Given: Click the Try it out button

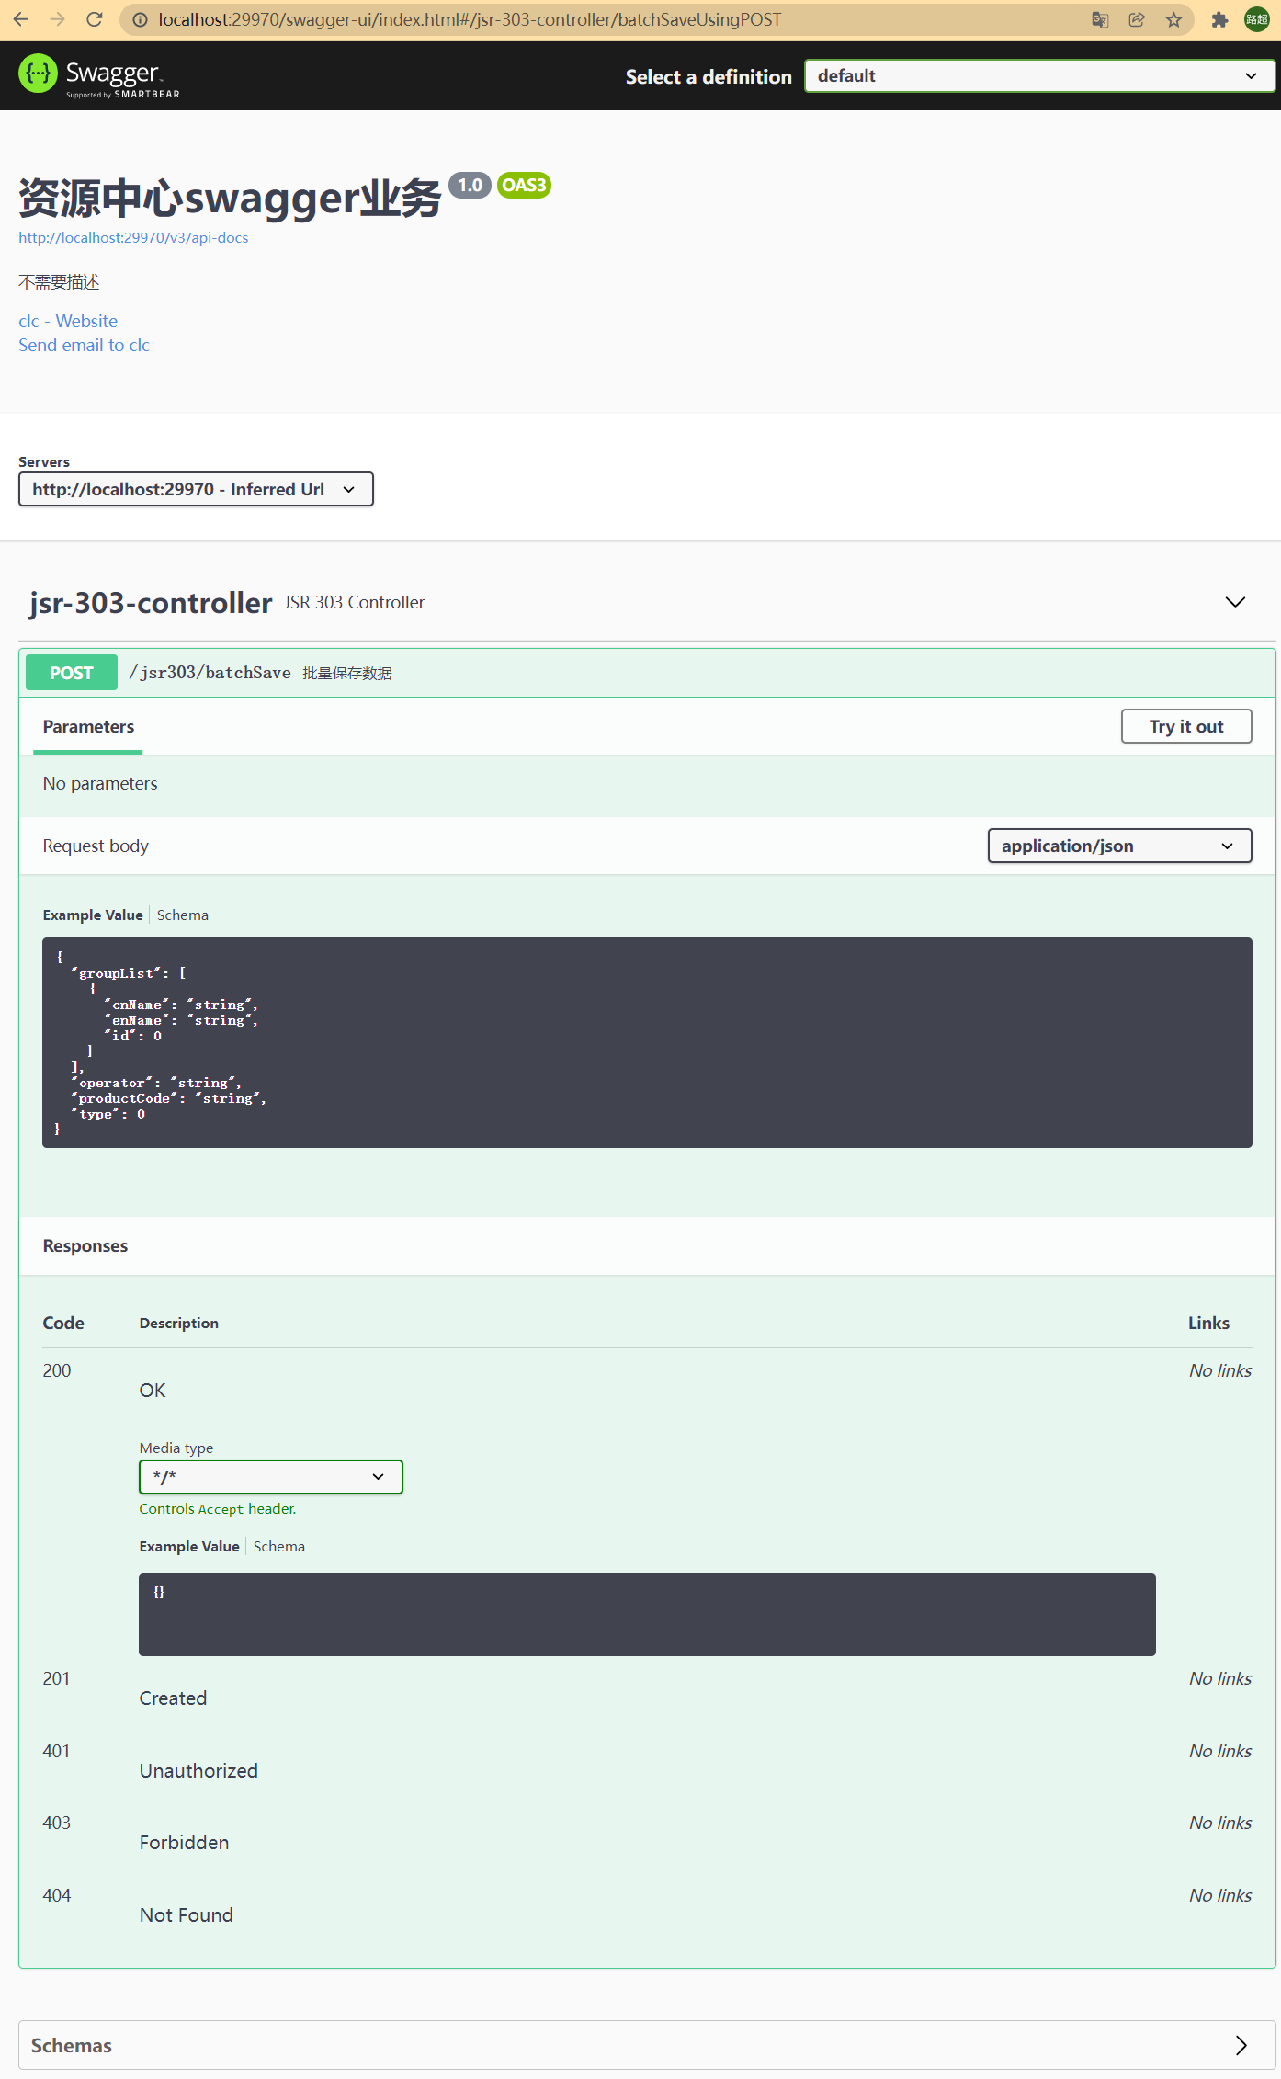Looking at the screenshot, I should [1186, 726].
